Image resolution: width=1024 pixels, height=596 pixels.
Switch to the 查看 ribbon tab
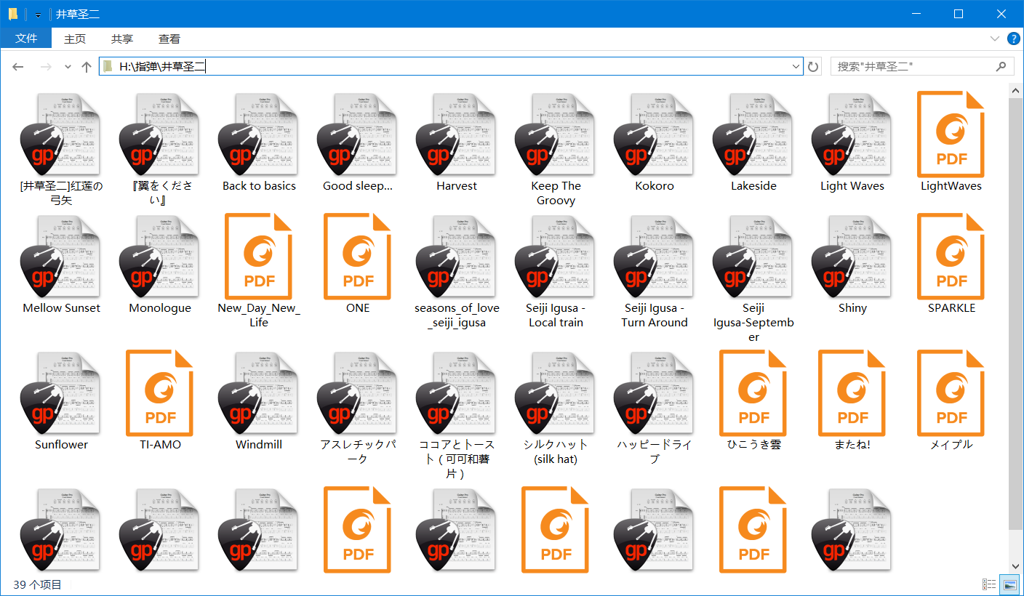tap(169, 39)
